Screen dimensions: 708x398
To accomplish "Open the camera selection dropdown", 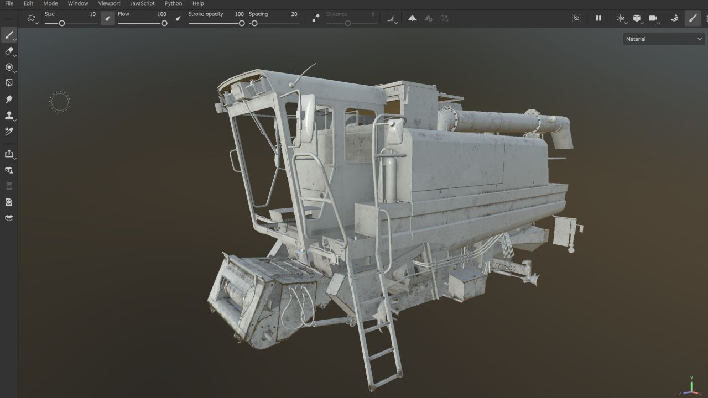I will coord(654,19).
